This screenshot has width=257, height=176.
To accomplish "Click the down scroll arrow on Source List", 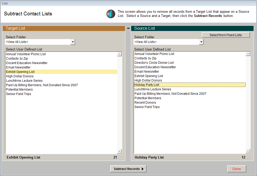I will [x=248, y=151].
